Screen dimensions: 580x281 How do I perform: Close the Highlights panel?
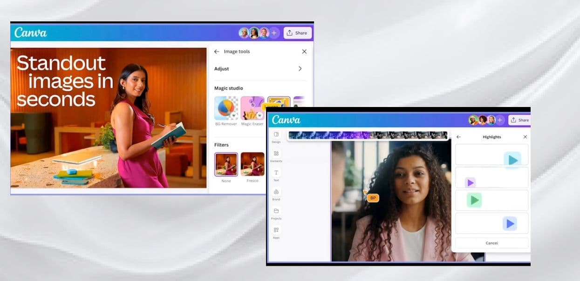[525, 137]
